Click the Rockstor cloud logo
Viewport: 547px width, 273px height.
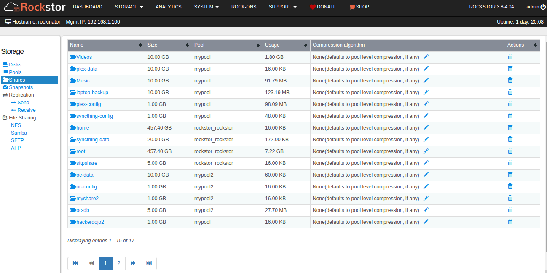coord(11,7)
